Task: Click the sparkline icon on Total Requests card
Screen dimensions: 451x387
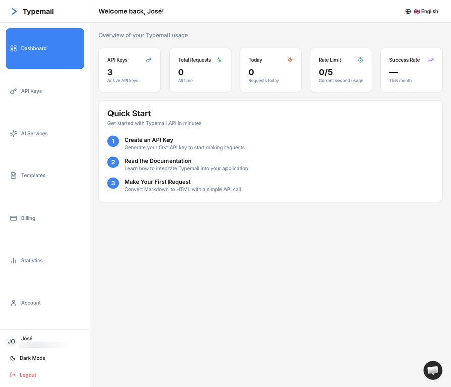Action: pyautogui.click(x=219, y=59)
